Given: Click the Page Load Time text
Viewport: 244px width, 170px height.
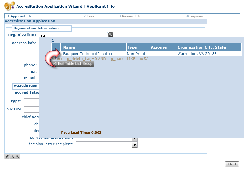Looking at the screenshot, I should click(81, 133).
